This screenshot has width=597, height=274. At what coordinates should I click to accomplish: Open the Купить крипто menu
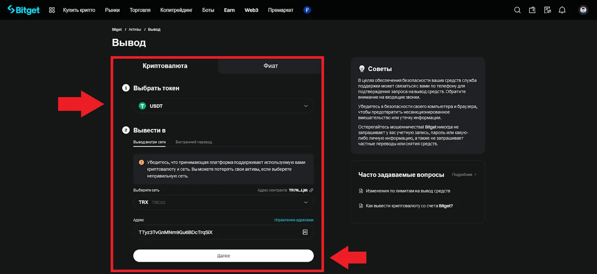click(x=79, y=10)
